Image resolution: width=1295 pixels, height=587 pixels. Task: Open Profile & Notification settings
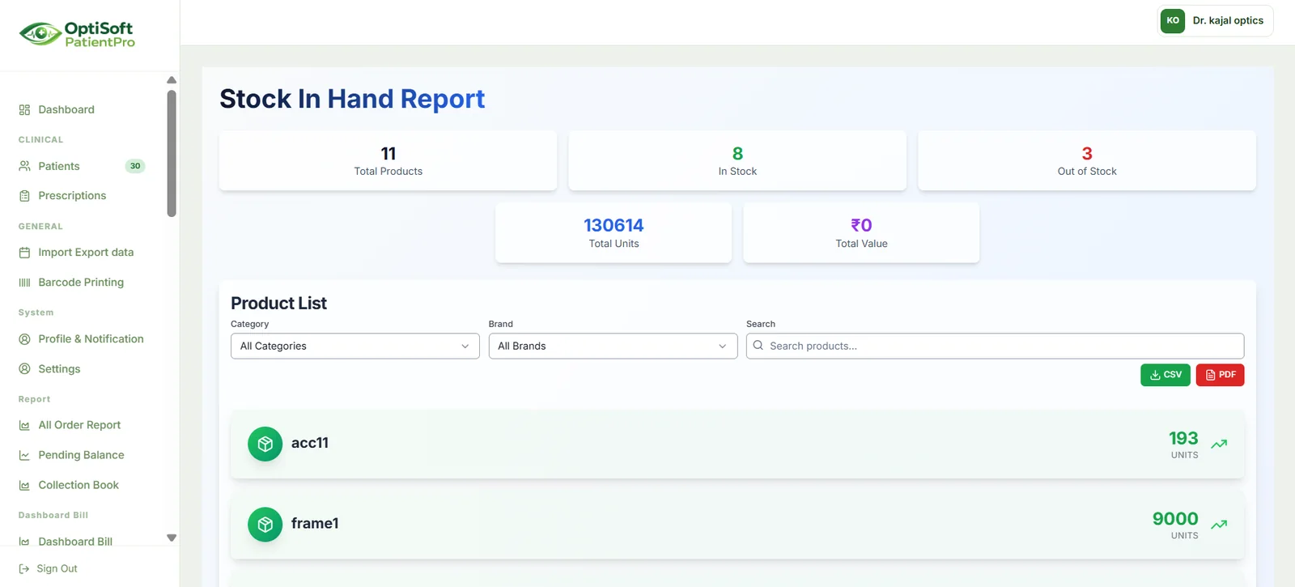click(x=91, y=339)
